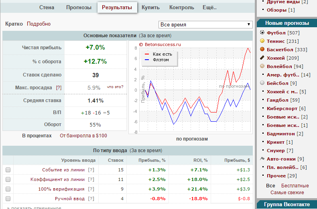317x209 pixels.
Task: Click blue 'Флэтом' legend line
Action: 147,60
